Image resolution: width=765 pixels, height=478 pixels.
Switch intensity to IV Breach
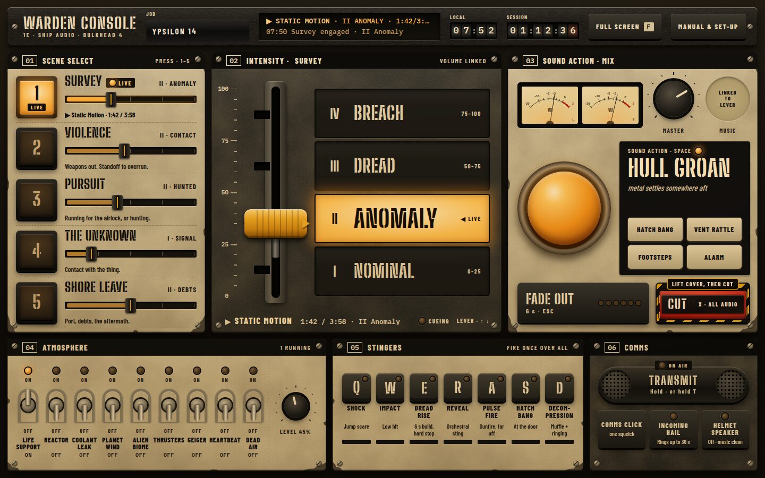(x=402, y=114)
